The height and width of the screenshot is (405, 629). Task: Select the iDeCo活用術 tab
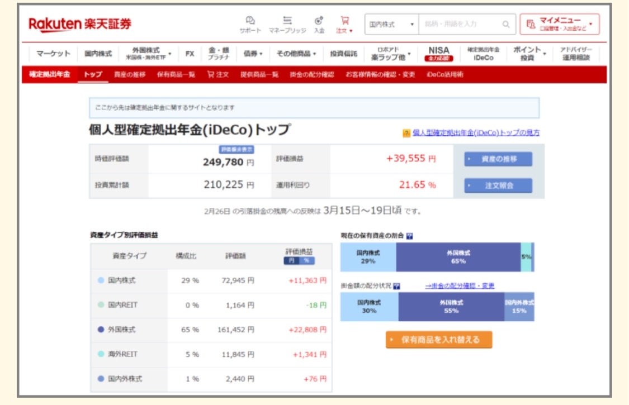click(445, 75)
